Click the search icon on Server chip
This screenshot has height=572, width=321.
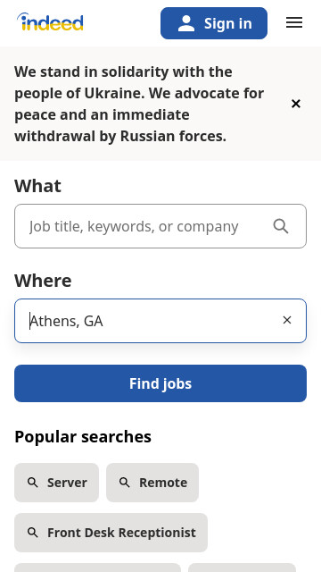coord(33,483)
